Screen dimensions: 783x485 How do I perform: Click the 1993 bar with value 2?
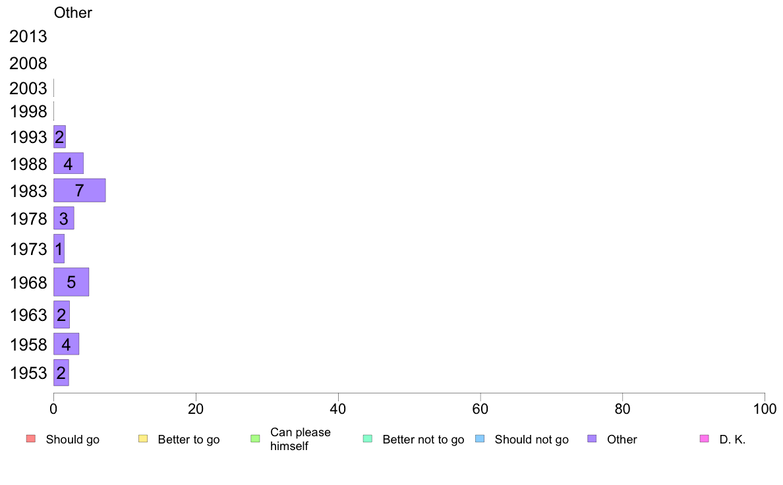[59, 137]
